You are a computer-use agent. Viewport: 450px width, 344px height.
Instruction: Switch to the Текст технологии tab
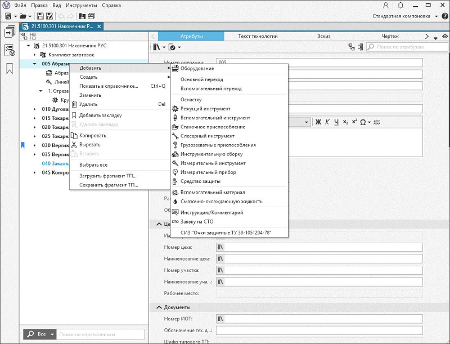click(x=258, y=37)
